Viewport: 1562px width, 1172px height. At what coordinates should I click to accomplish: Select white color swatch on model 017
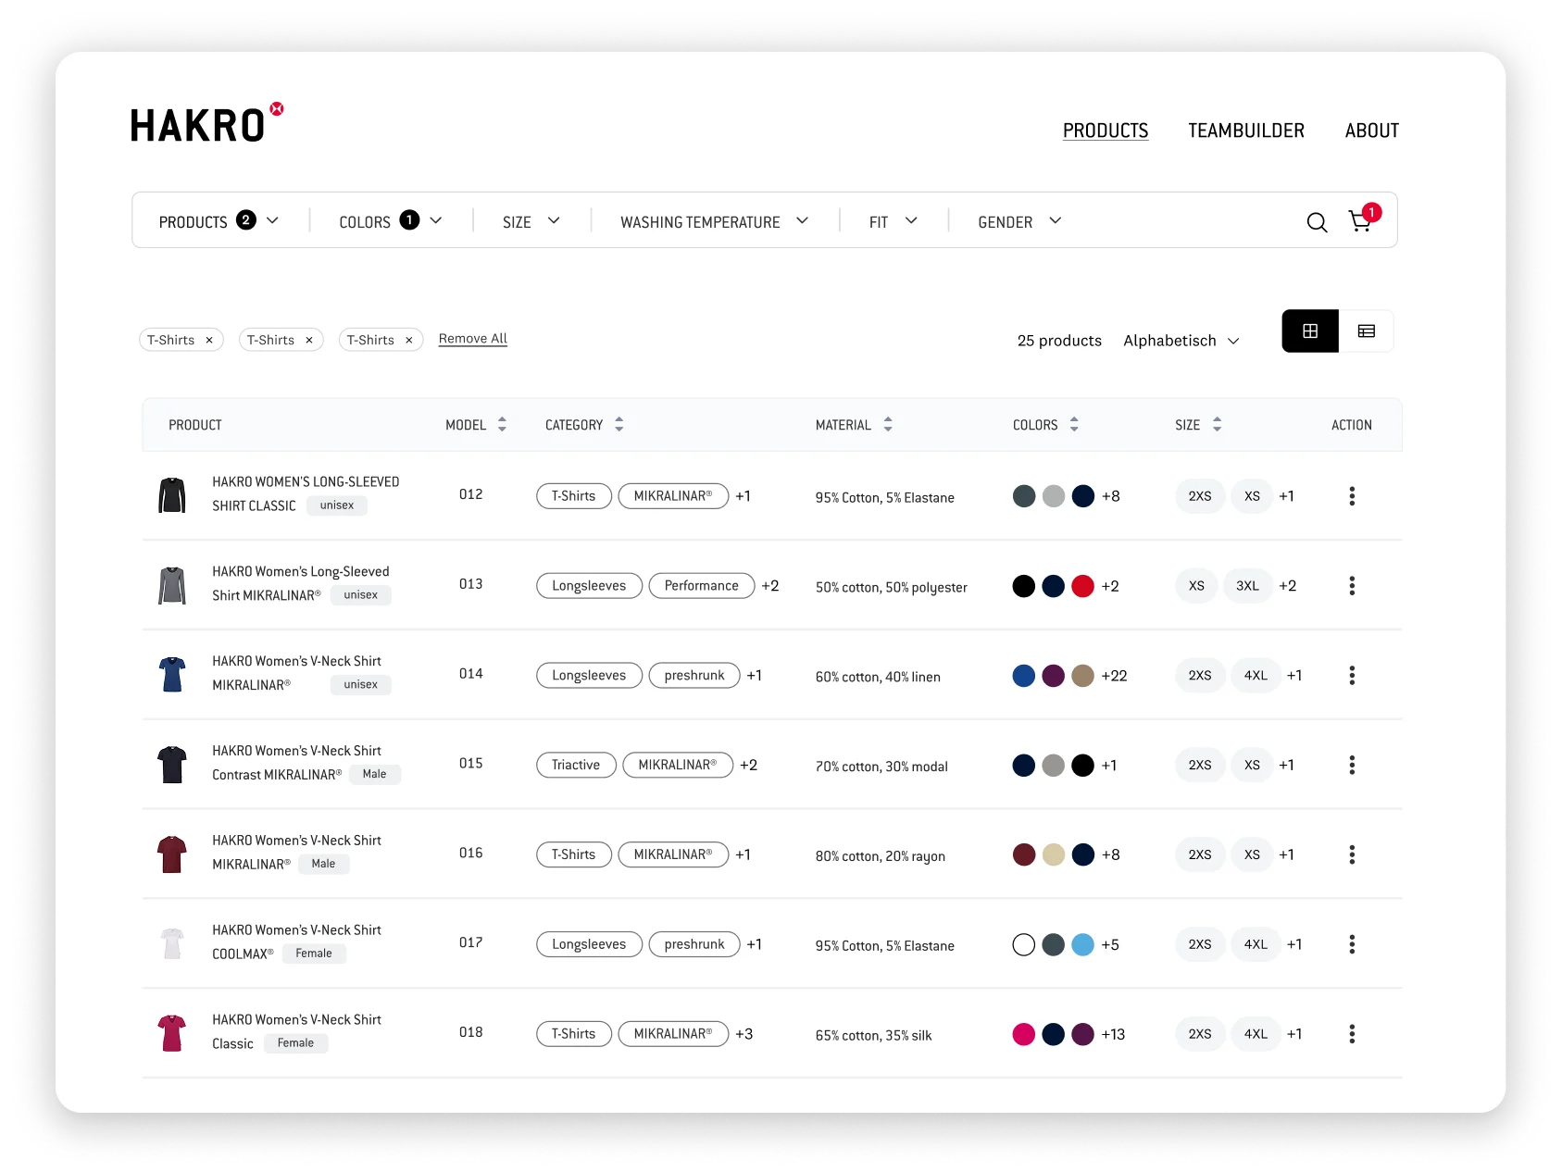point(1024,944)
